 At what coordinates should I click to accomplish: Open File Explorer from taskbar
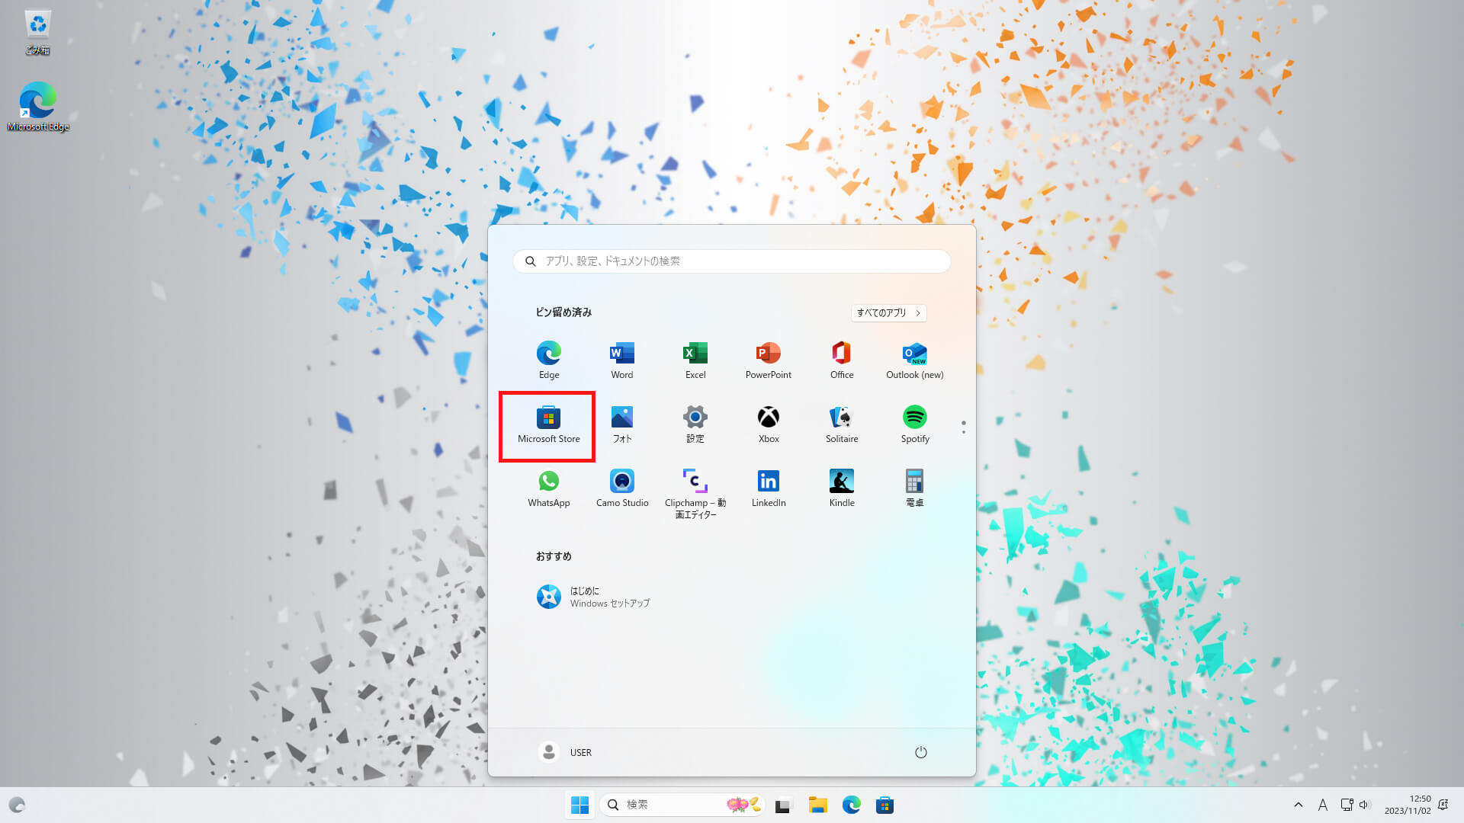point(818,805)
